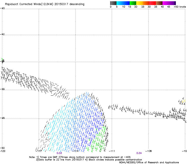Click the gray 0-5 knots legend swatch
The image size is (187, 164).
point(113,3)
